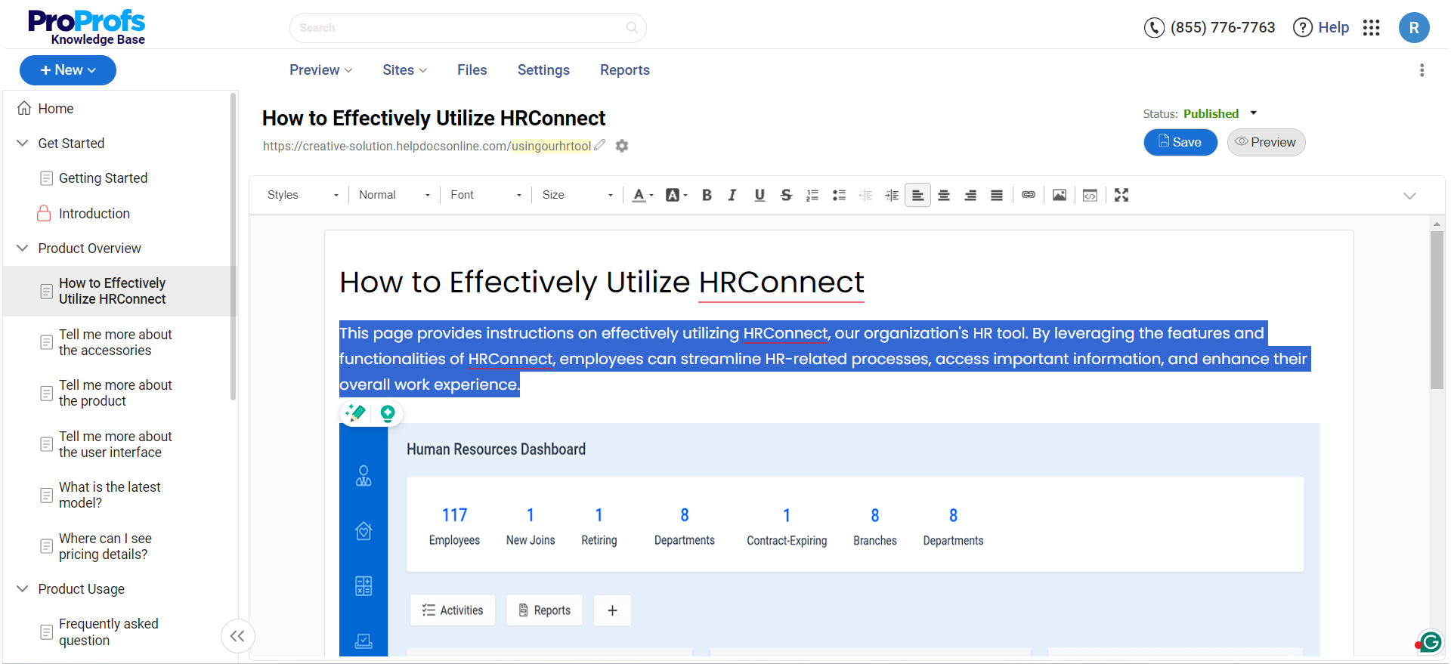Create new item with New button
This screenshot has width=1451, height=664.
pos(68,70)
